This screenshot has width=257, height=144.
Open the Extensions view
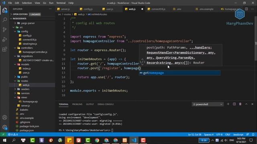4,49
